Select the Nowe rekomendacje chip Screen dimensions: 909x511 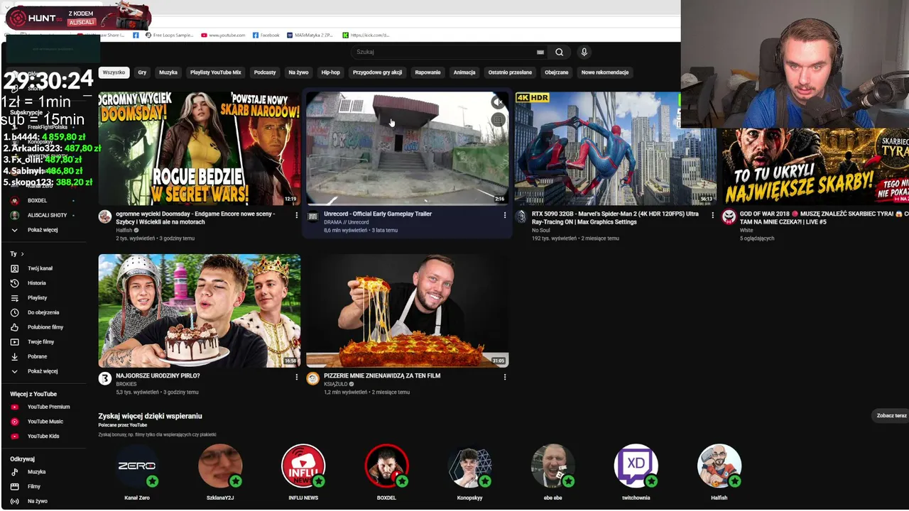605,72
